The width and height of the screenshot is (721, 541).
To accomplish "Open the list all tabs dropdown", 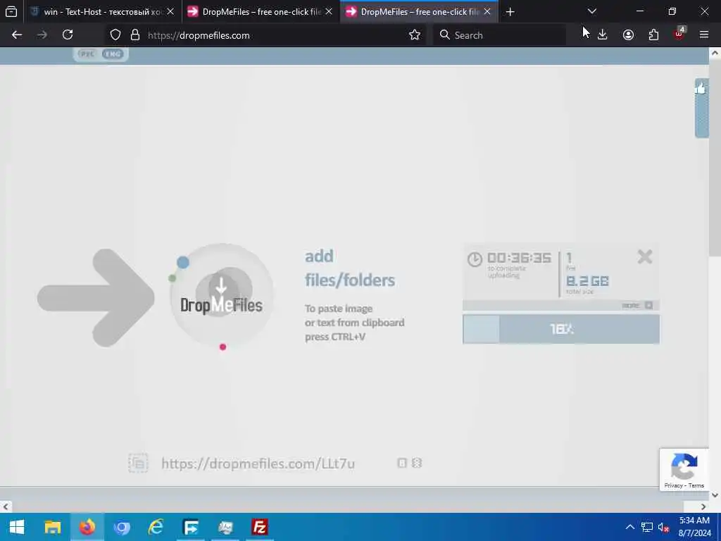I will pos(591,11).
